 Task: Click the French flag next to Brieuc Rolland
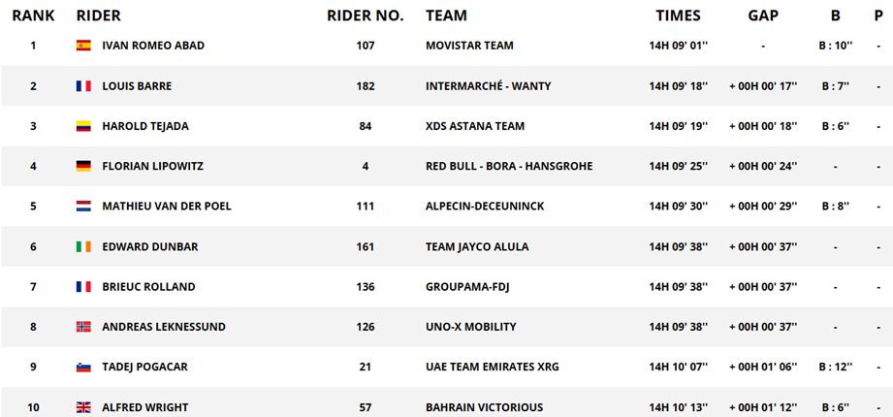(x=83, y=286)
